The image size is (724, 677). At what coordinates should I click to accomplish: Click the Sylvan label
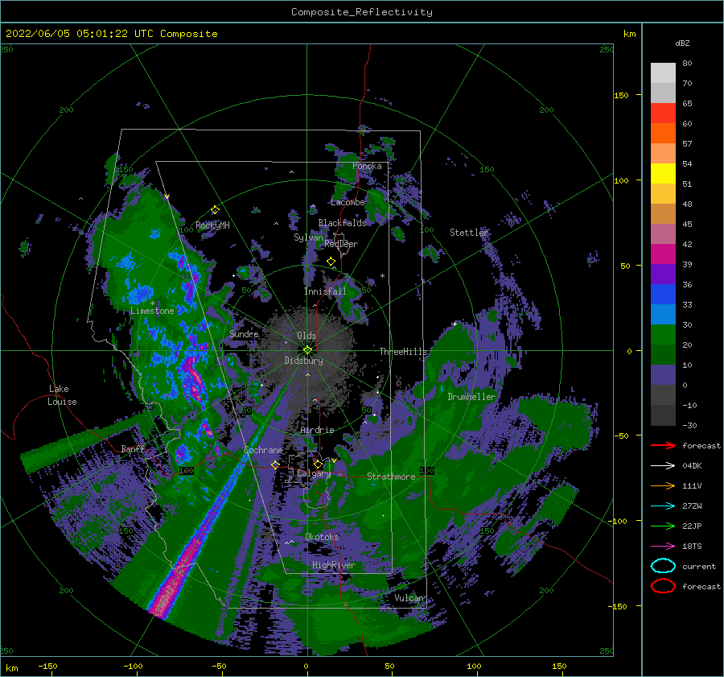[308, 237]
